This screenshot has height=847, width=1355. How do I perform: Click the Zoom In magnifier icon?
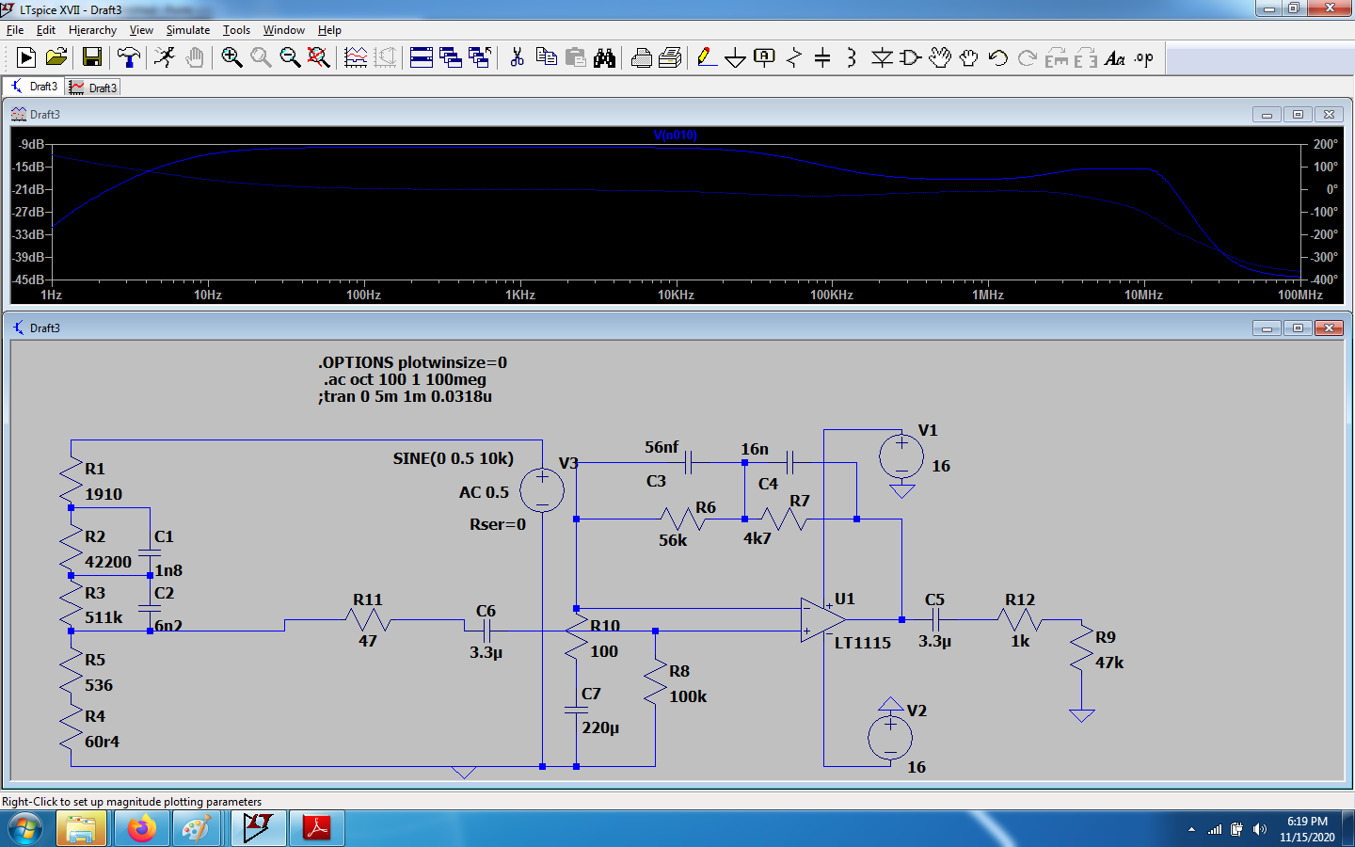click(231, 58)
